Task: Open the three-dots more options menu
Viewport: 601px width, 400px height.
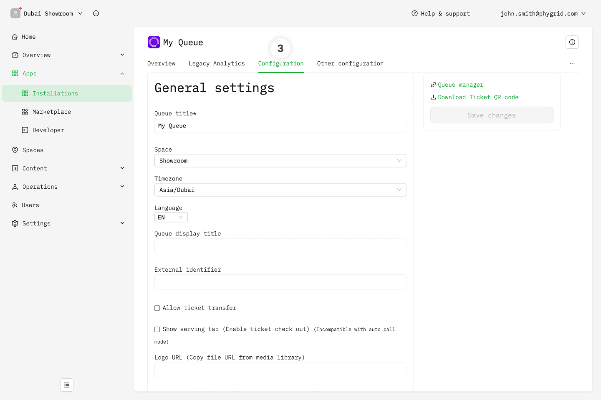Action: coord(572,63)
